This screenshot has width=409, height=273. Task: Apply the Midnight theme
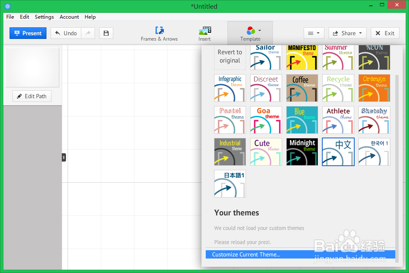pyautogui.click(x=302, y=152)
